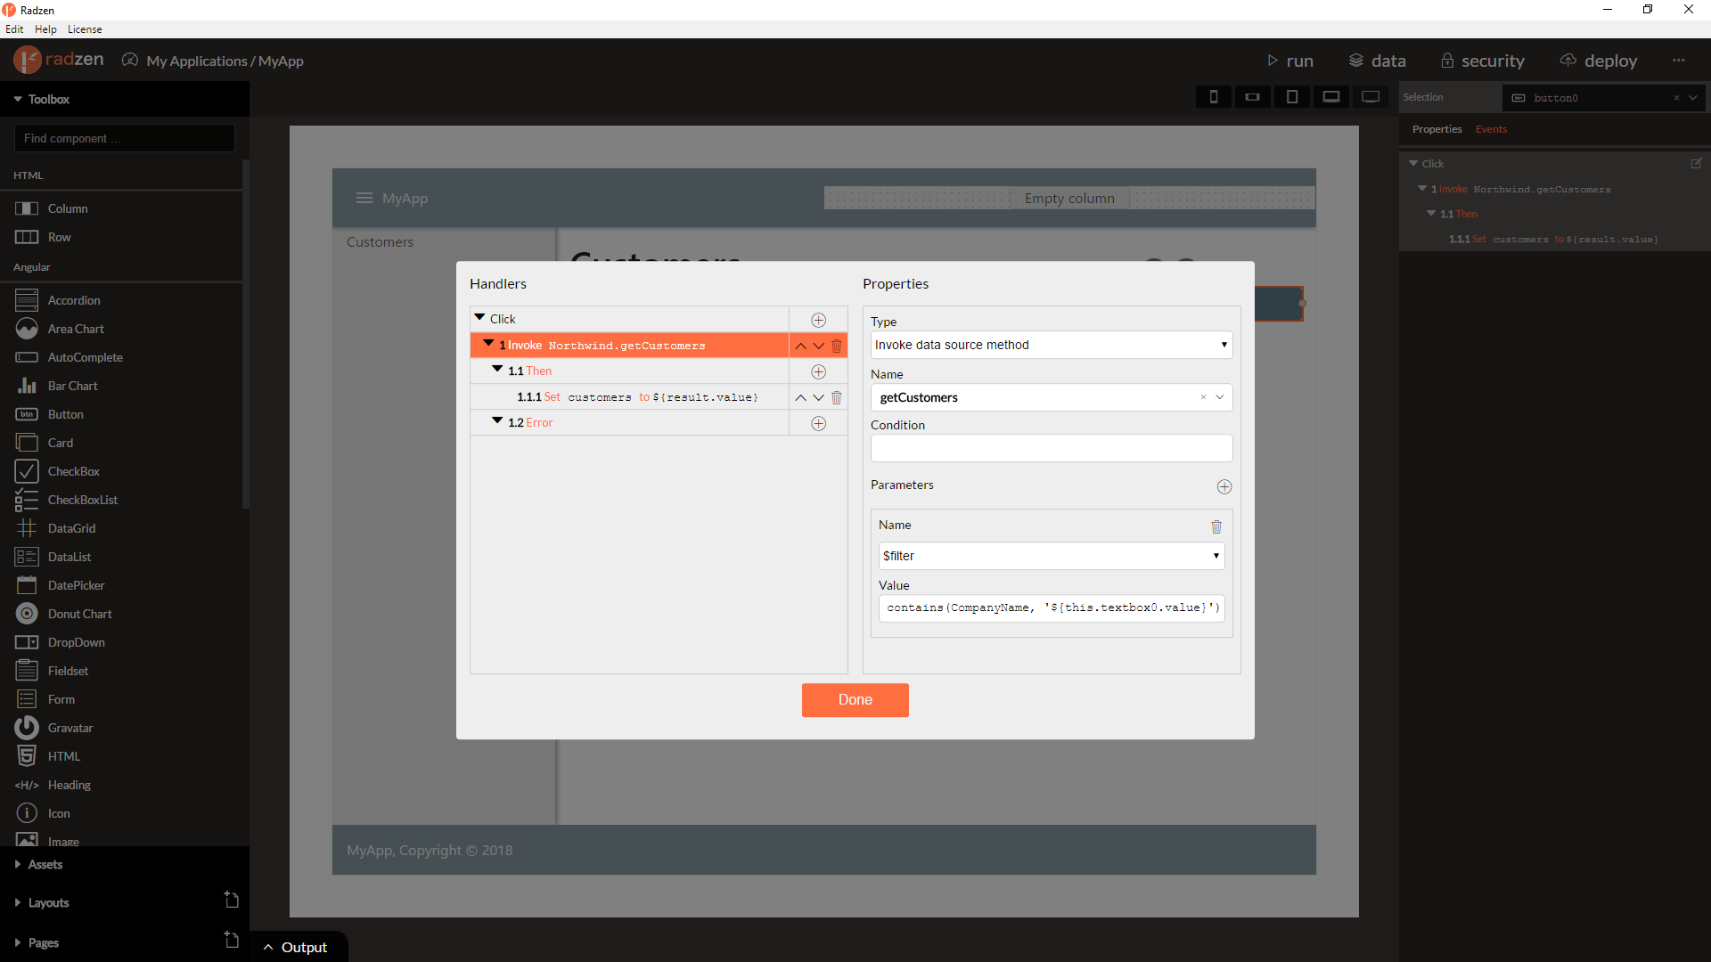Clear the getCustomers name selection
Screen dimensions: 1711x962
pos(1203,397)
